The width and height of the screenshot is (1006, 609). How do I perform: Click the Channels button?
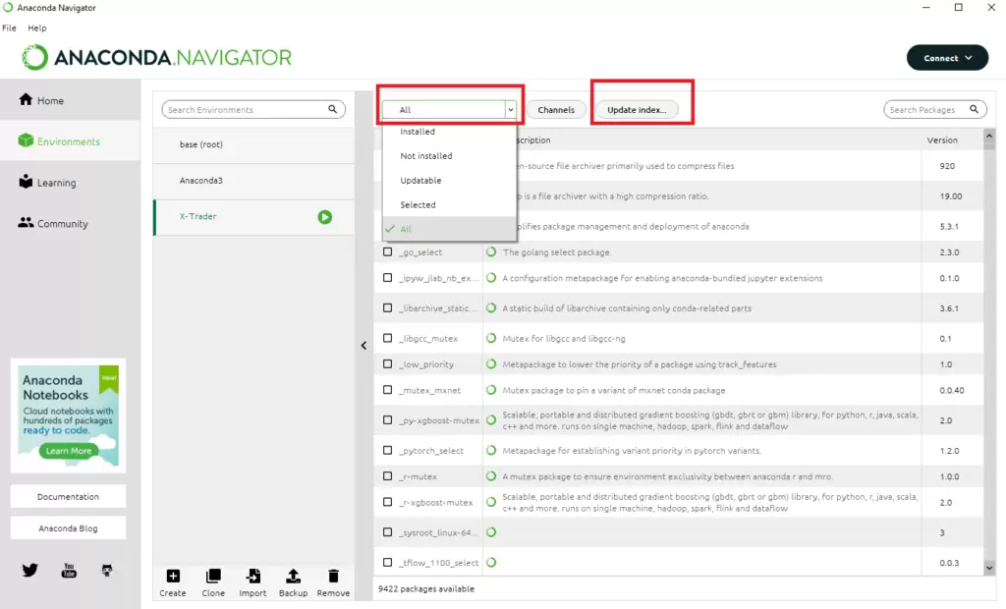pos(556,110)
